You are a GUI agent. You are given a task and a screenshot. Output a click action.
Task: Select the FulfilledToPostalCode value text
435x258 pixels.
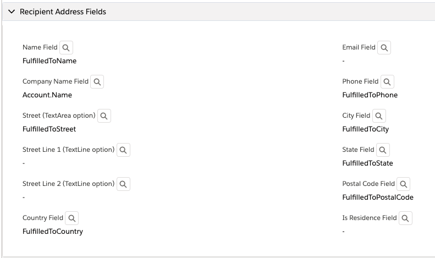pyautogui.click(x=378, y=197)
